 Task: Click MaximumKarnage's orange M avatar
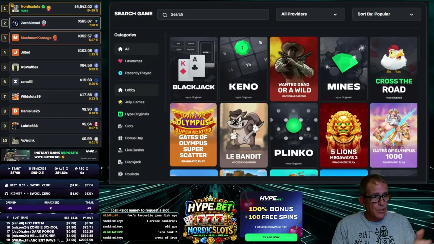15,38
